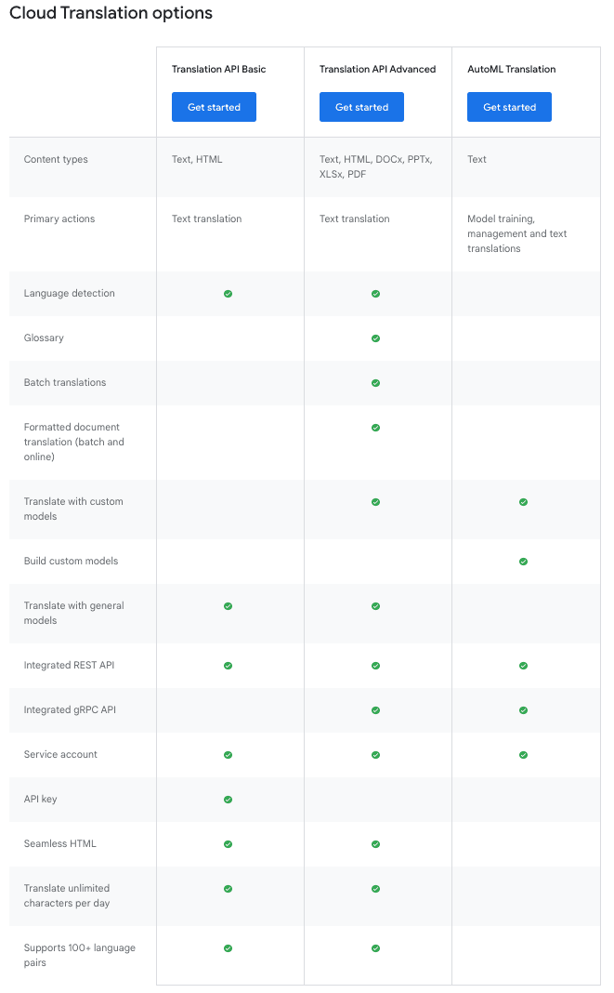Viewport: 614px width, 993px height.
Task: Click Get started under AutoML Translation
Action: click(x=509, y=107)
